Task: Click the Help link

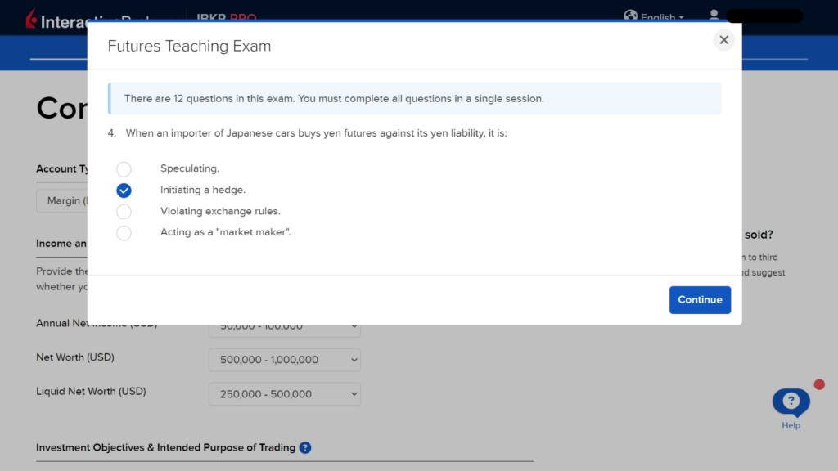Action: [x=791, y=426]
